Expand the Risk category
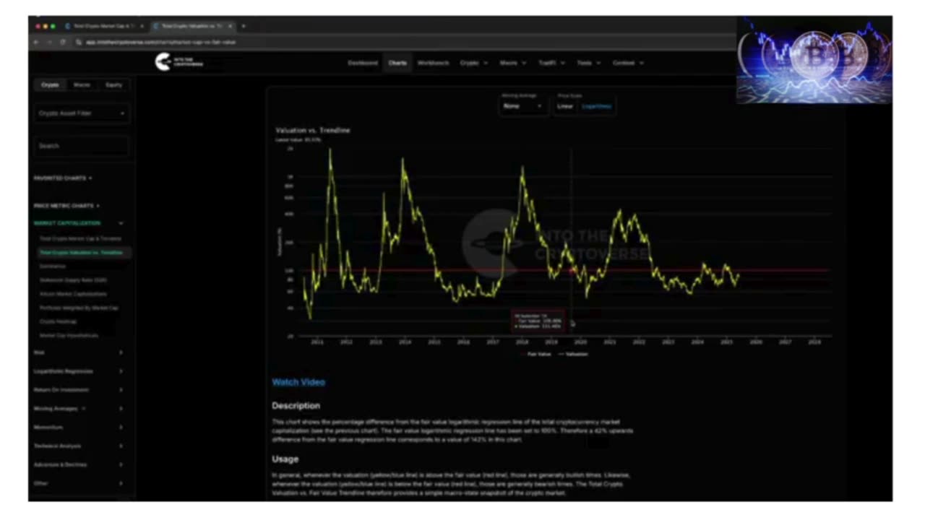The image size is (925, 520). 79,352
